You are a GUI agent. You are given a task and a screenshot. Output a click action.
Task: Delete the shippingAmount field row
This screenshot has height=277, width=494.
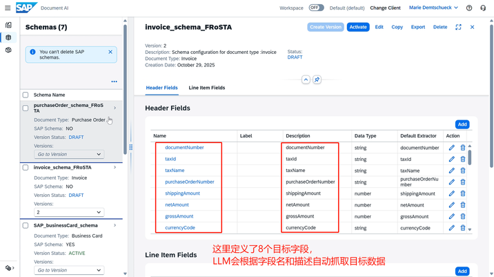463,193
